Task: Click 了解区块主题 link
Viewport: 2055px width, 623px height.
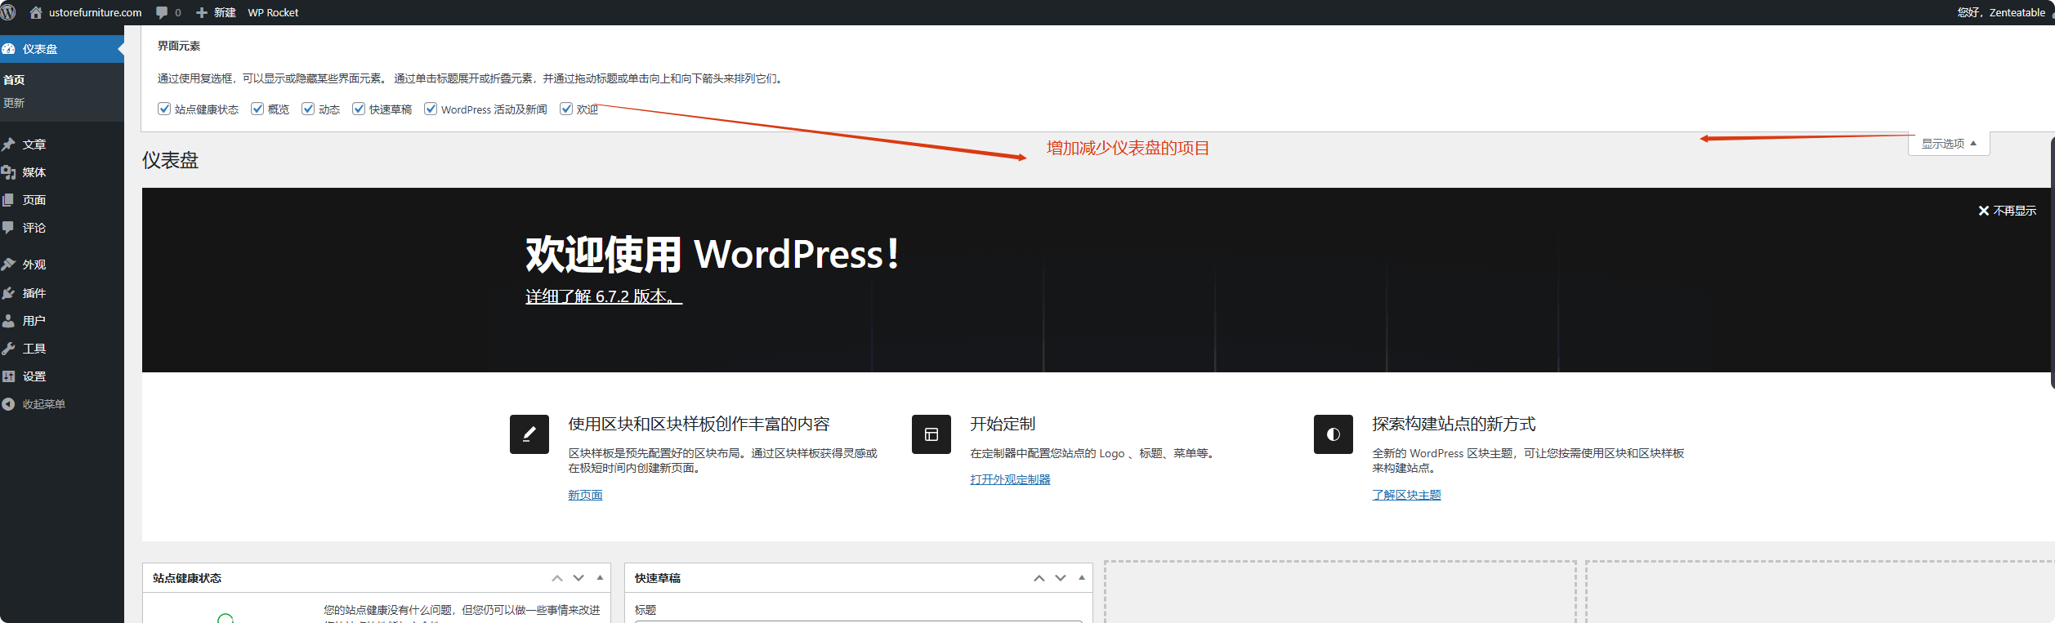Action: point(1407,495)
